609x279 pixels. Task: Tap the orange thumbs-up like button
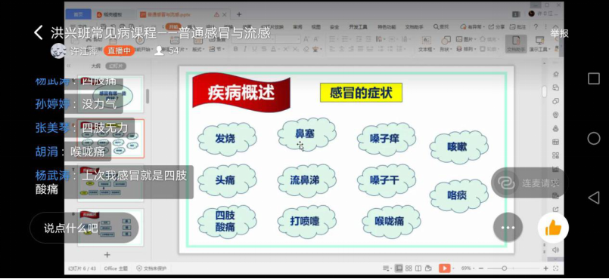point(553,228)
